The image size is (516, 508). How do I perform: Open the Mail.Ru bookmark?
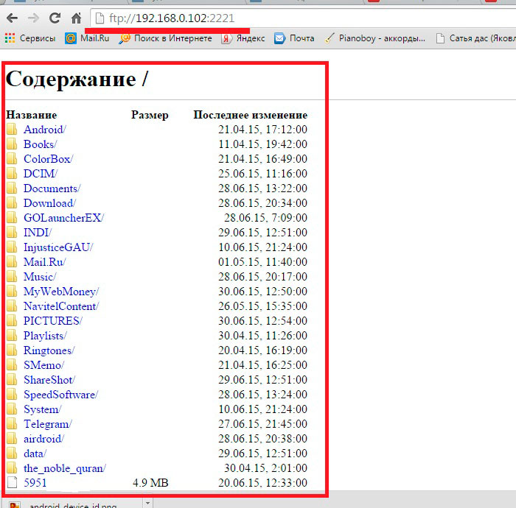[x=87, y=38]
